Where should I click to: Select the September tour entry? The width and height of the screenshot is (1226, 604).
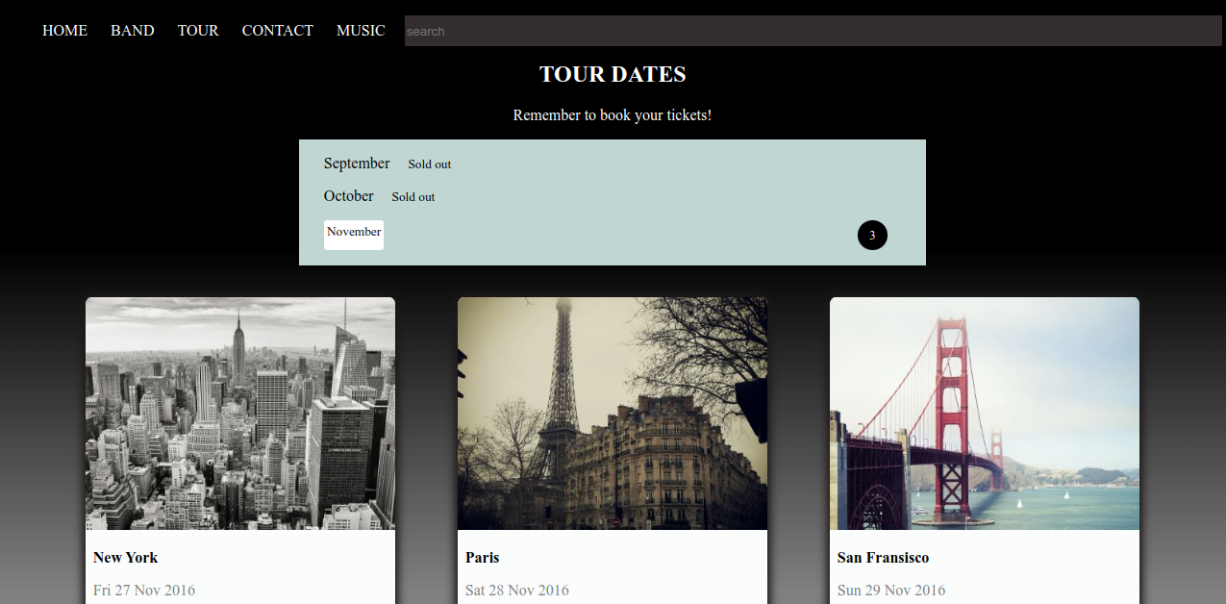[x=357, y=164]
